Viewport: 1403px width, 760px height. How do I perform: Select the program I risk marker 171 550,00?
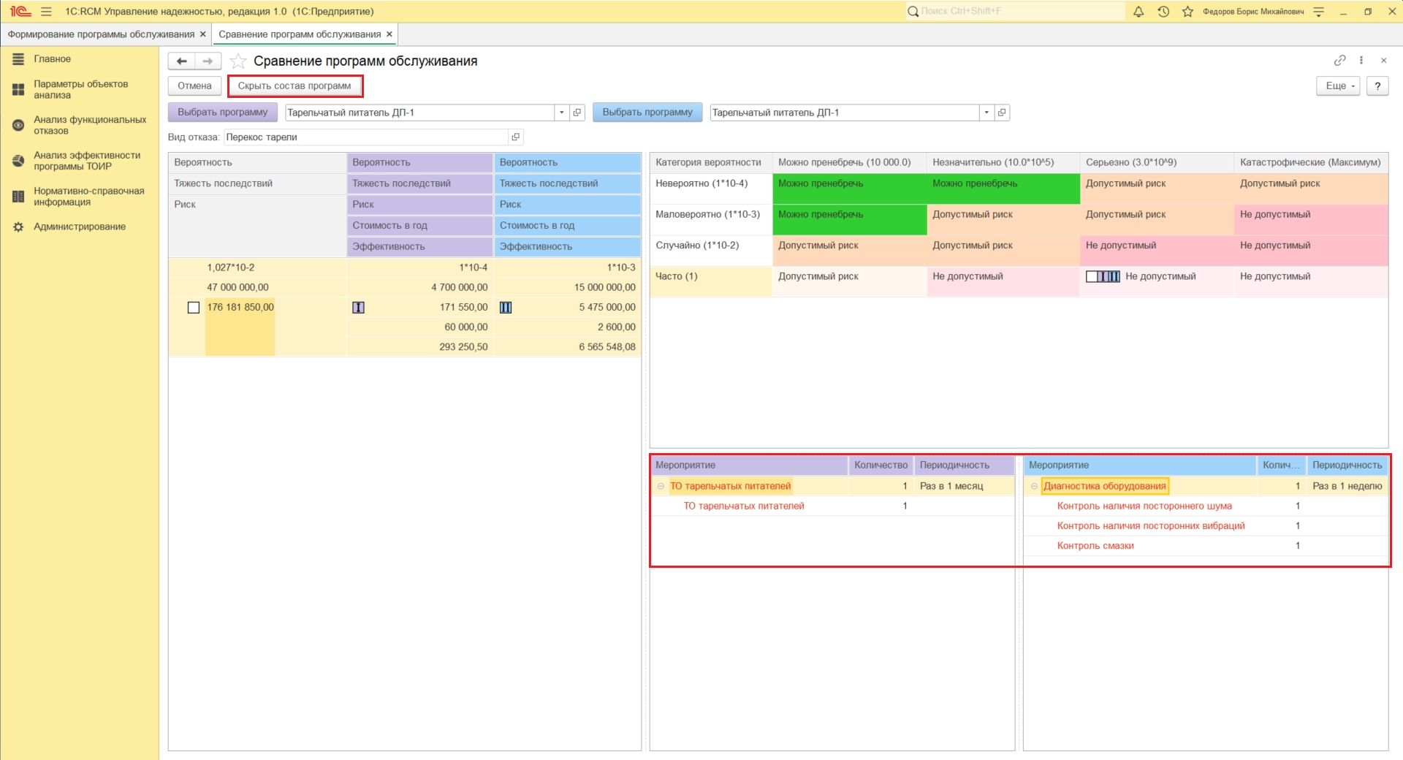(359, 308)
